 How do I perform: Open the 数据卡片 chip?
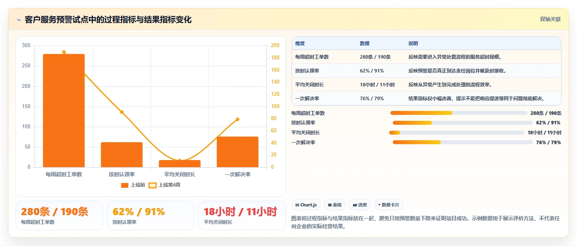pos(389,205)
